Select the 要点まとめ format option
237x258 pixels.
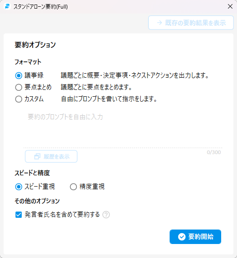[19, 87]
